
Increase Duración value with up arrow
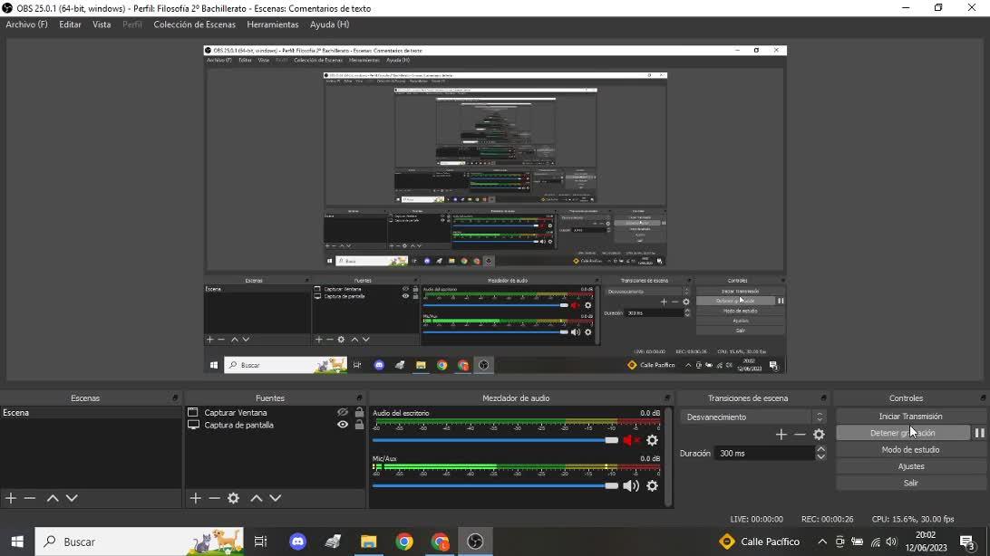click(x=820, y=449)
